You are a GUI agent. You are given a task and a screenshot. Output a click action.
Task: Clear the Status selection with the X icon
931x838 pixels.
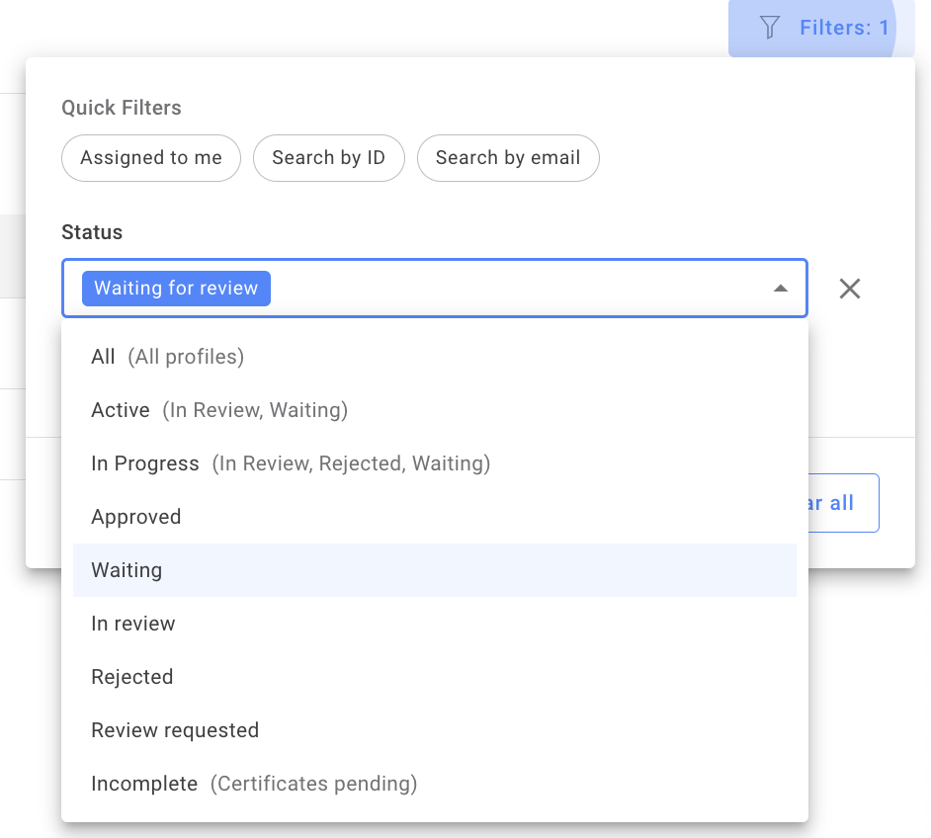coord(850,288)
